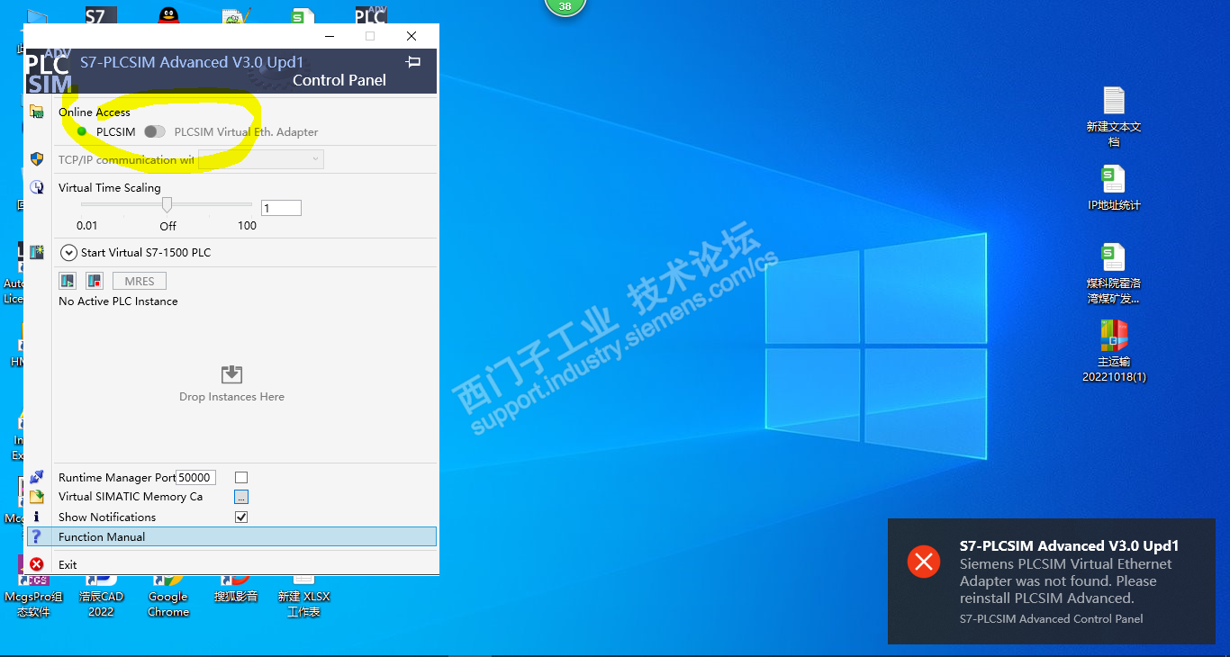The image size is (1230, 657).
Task: Select the 煤科院霍洛湾煤矿 desktop file
Action: point(1114,274)
